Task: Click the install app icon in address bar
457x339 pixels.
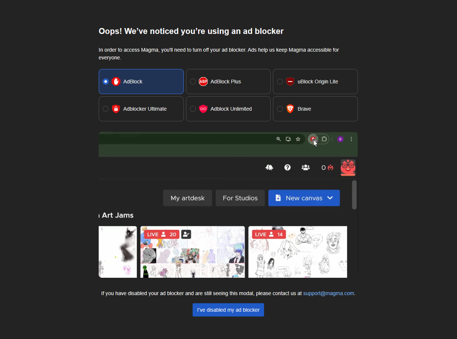Action: (288, 139)
